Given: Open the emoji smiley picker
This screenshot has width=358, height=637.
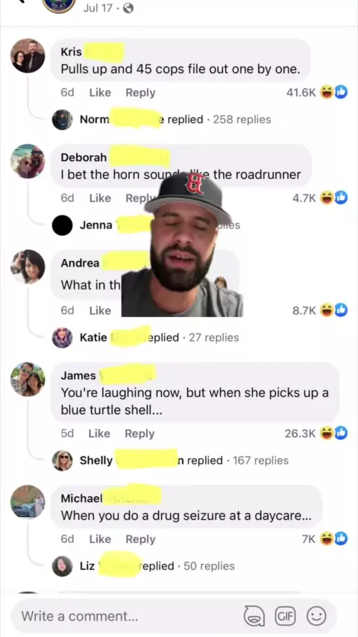Looking at the screenshot, I should pyautogui.click(x=316, y=616).
